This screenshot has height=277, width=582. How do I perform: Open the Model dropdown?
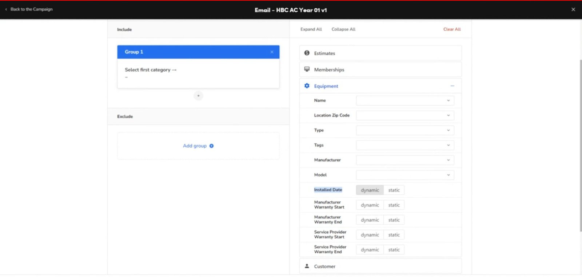click(x=405, y=175)
